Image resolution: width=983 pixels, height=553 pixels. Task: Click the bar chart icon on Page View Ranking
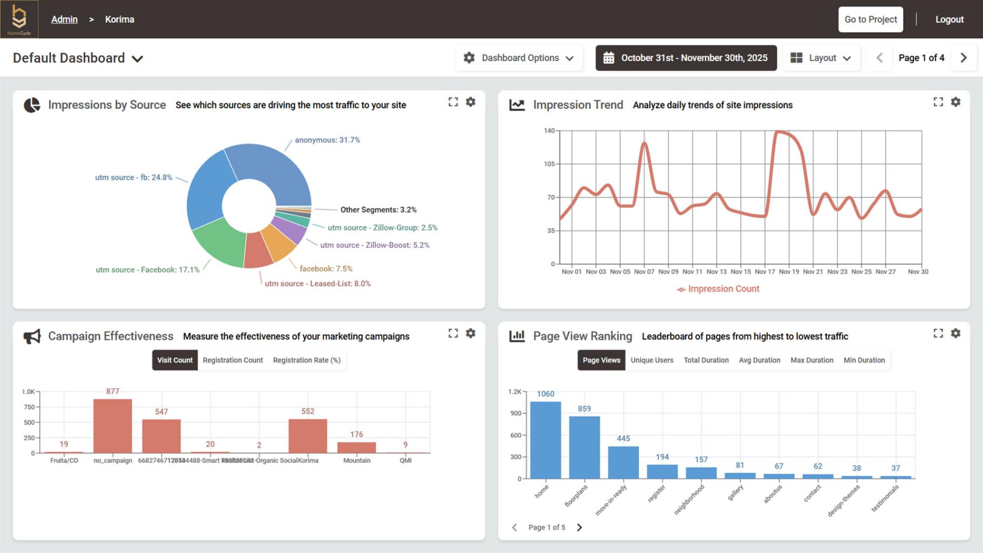pyautogui.click(x=517, y=335)
